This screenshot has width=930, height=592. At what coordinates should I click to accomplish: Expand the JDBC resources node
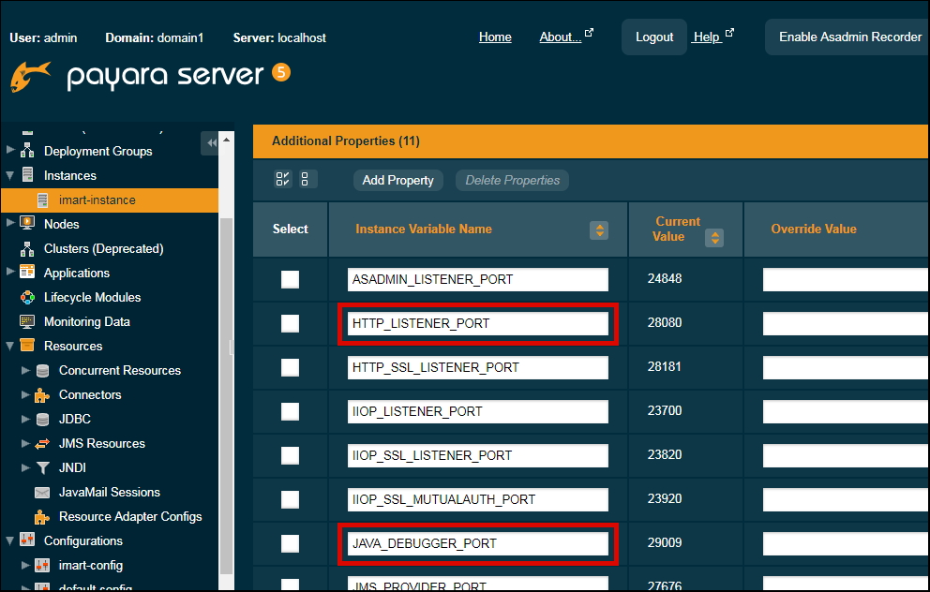[25, 419]
